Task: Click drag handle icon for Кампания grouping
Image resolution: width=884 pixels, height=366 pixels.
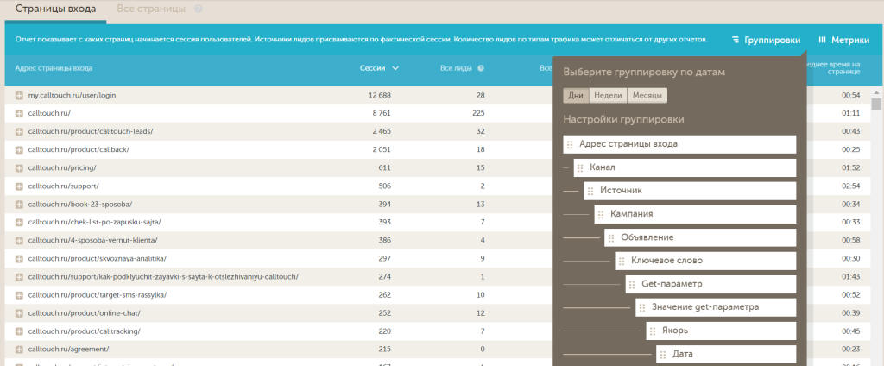Action: point(601,214)
